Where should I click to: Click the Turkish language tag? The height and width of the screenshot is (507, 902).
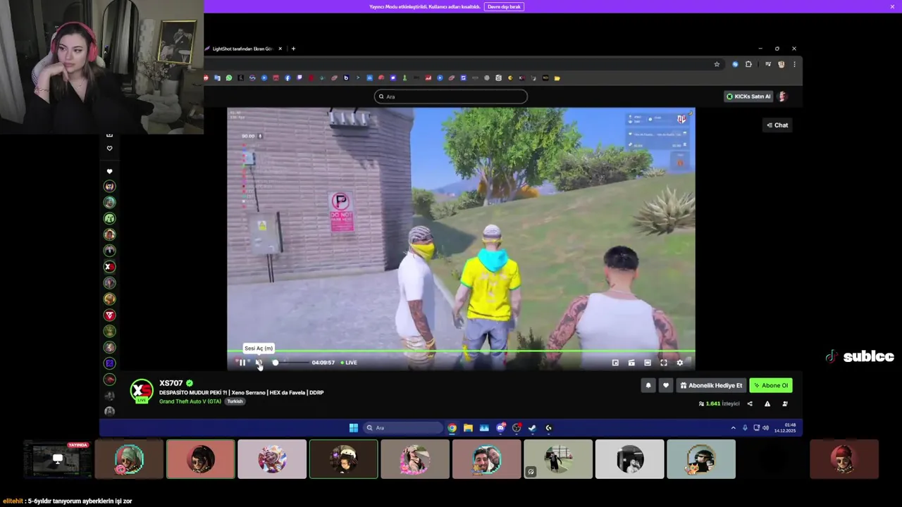(x=235, y=401)
